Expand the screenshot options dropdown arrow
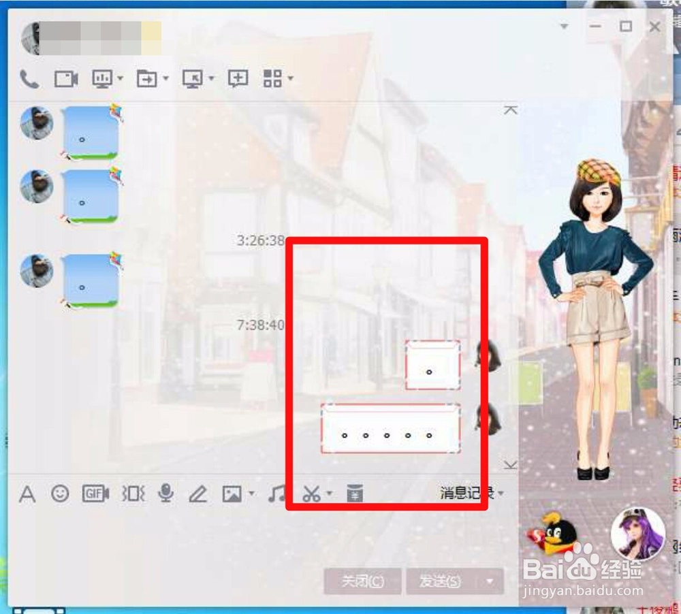Image resolution: width=681 pixels, height=614 pixels. [x=329, y=494]
